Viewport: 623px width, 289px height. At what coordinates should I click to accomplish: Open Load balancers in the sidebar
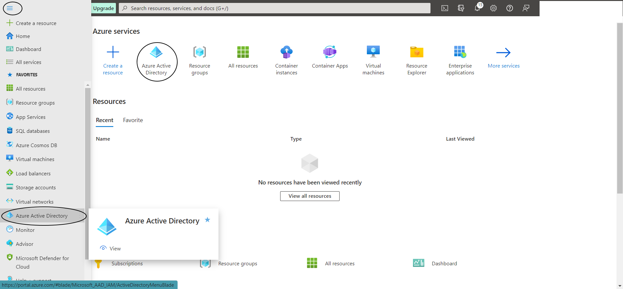pos(33,173)
